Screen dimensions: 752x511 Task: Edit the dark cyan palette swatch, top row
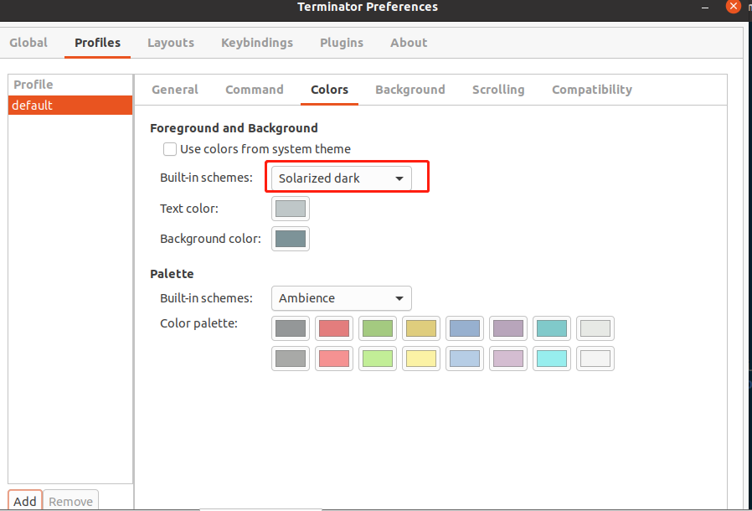click(552, 328)
